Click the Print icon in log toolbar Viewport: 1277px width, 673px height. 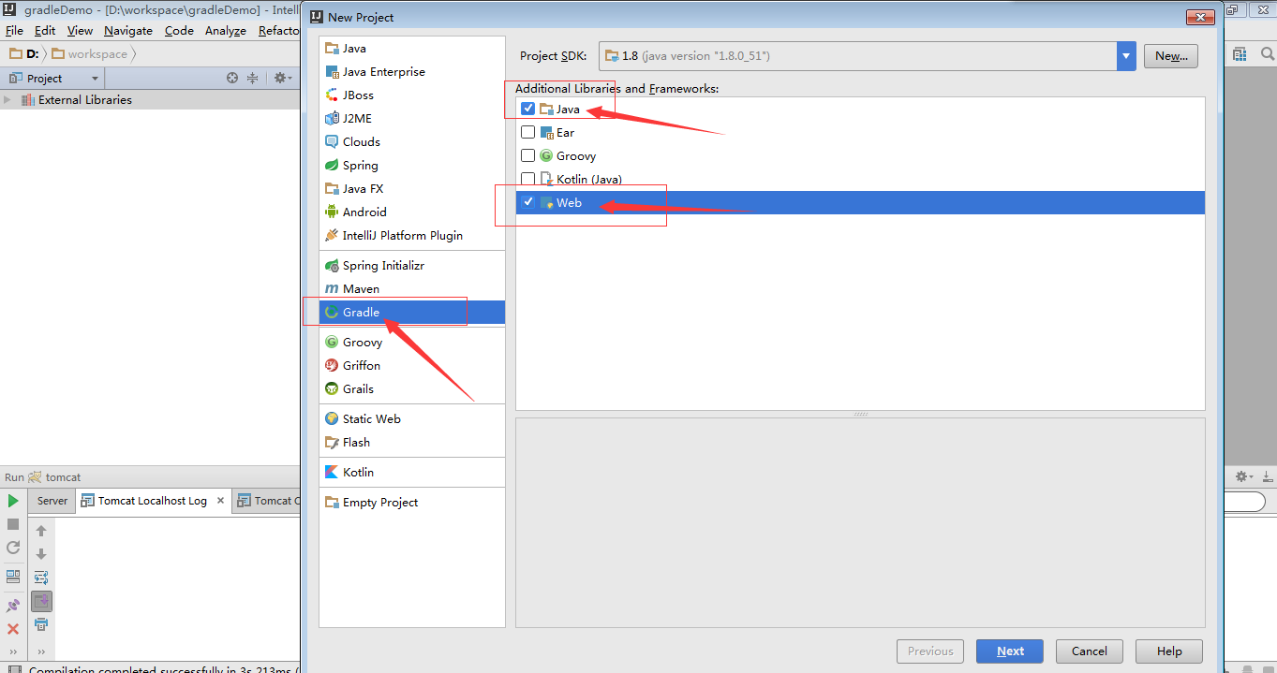(x=41, y=624)
